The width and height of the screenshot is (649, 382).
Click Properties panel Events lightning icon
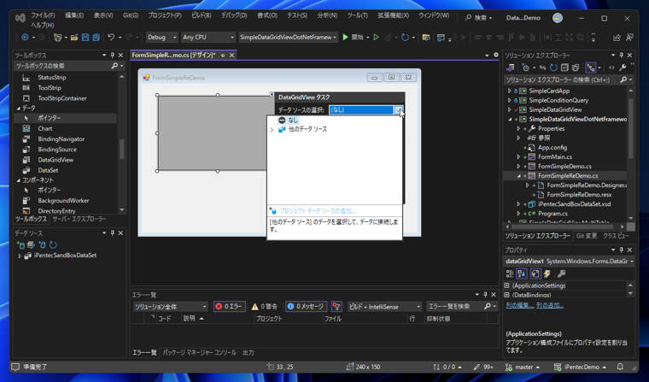pyautogui.click(x=547, y=273)
